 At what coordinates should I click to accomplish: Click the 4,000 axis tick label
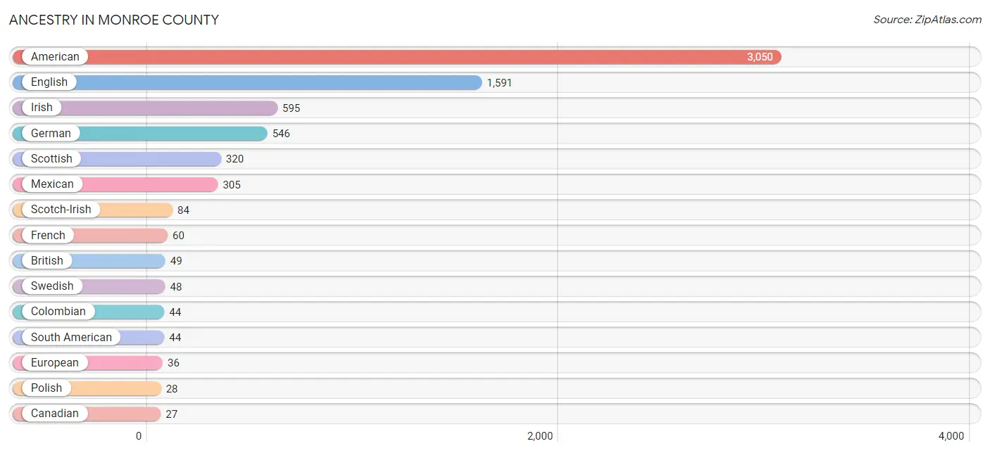pos(951,436)
